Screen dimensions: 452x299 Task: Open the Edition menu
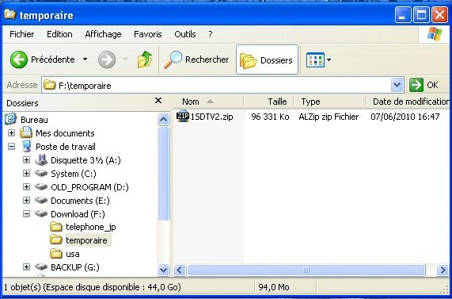pyautogui.click(x=59, y=34)
